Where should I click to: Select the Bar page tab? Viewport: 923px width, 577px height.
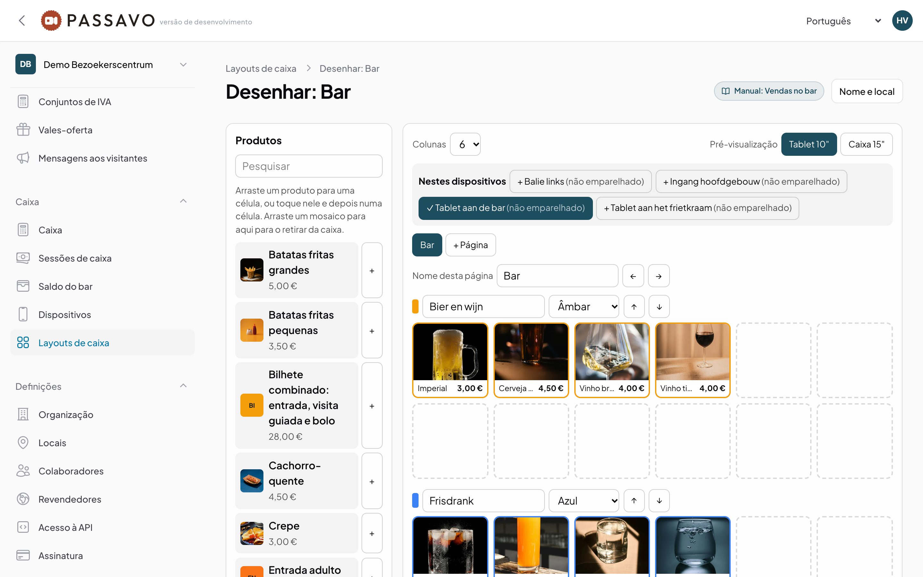(427, 245)
